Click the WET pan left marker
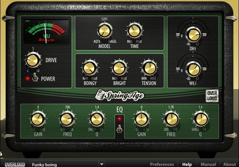Viewport: 239px width, 167px height. 178,69
